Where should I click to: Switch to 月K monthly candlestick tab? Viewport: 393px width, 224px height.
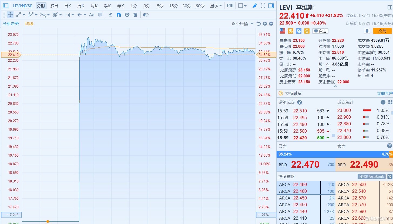coord(94,6)
